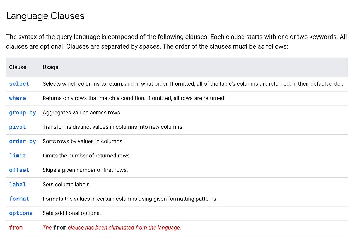Viewport: 357px width, 246px height.
Task: Click the Clause column header
Action: pyautogui.click(x=18, y=67)
